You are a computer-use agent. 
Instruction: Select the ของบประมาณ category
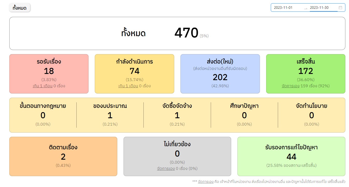pos(110,115)
